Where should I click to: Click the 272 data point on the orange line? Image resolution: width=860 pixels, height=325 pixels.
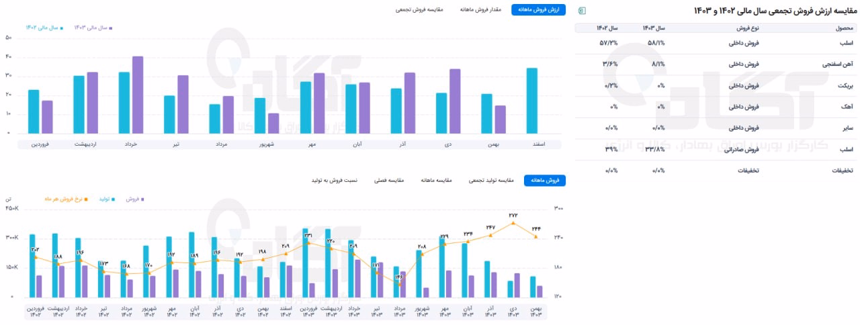tap(513, 223)
